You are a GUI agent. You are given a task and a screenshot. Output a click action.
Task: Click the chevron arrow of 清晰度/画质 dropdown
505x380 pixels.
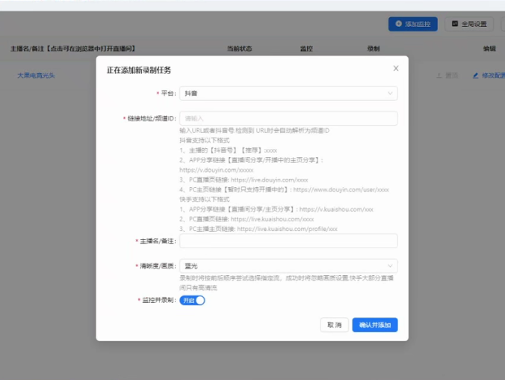coord(390,266)
